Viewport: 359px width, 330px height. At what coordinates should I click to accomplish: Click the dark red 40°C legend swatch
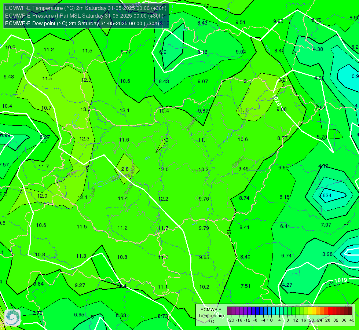[350, 311]
